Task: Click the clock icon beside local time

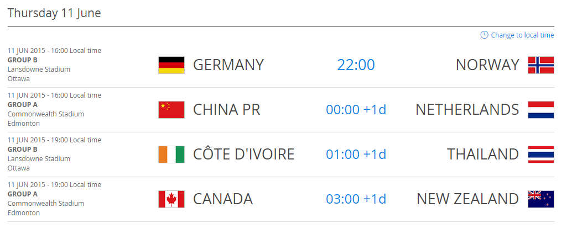Action: [x=484, y=35]
